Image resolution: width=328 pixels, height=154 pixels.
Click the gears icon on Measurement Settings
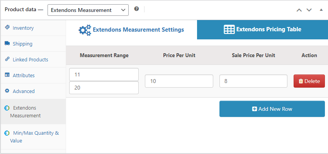pos(85,30)
